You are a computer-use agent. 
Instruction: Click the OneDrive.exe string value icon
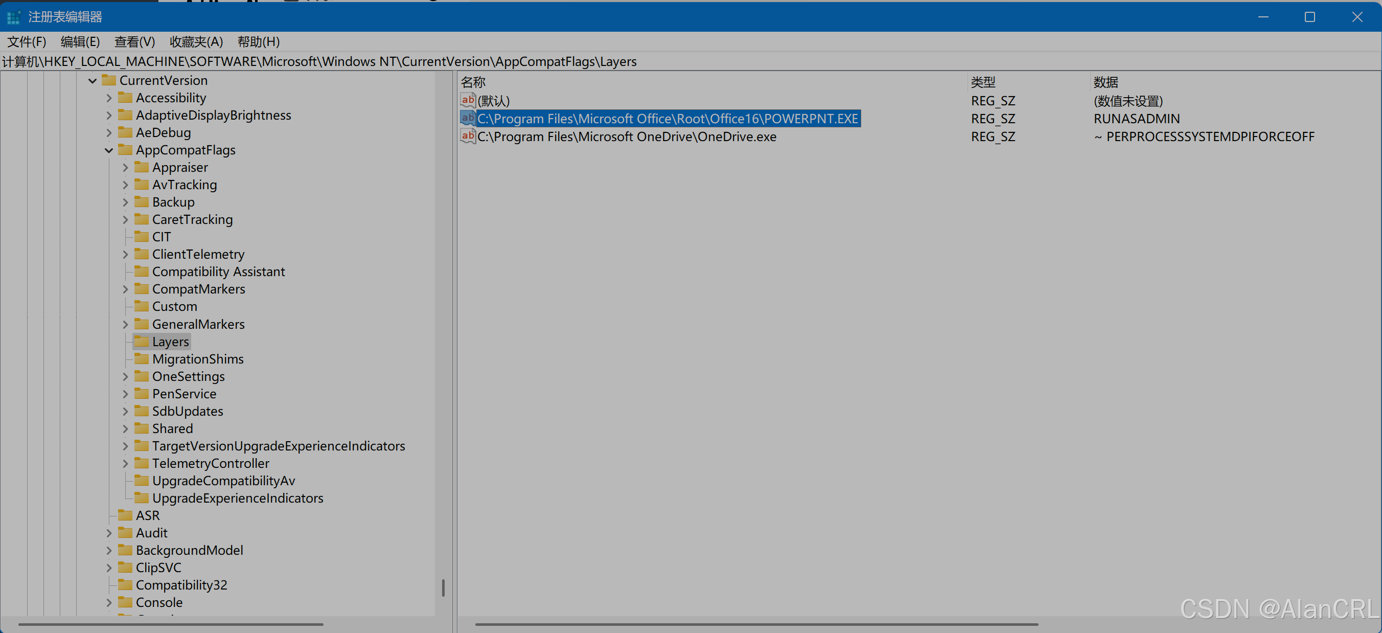coord(468,137)
